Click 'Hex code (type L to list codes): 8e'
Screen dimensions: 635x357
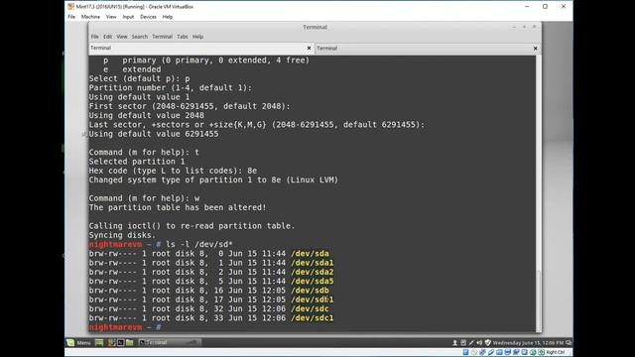coord(173,171)
